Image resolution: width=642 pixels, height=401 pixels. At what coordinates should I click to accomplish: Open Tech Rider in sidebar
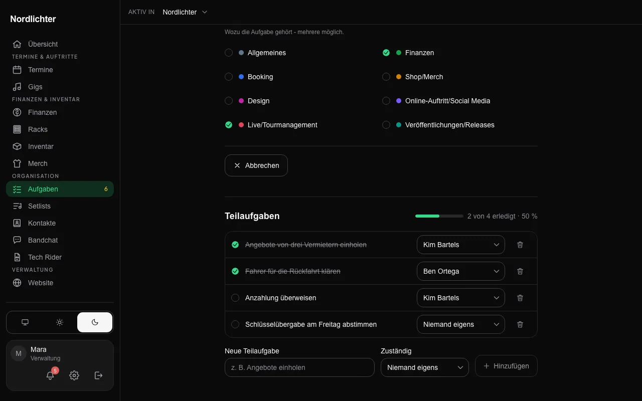point(60,257)
